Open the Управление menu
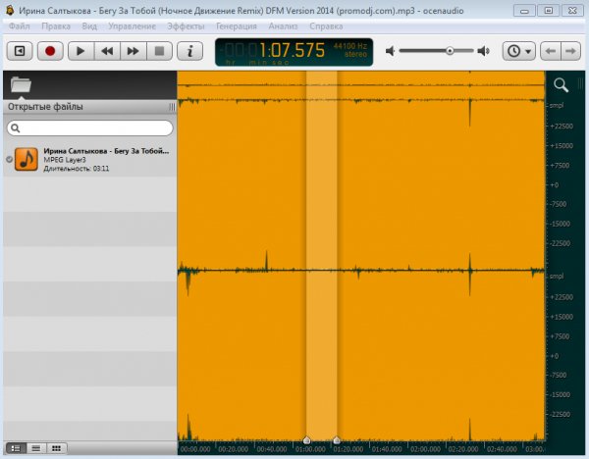Viewport: 589px width, 459px height. 132,26
